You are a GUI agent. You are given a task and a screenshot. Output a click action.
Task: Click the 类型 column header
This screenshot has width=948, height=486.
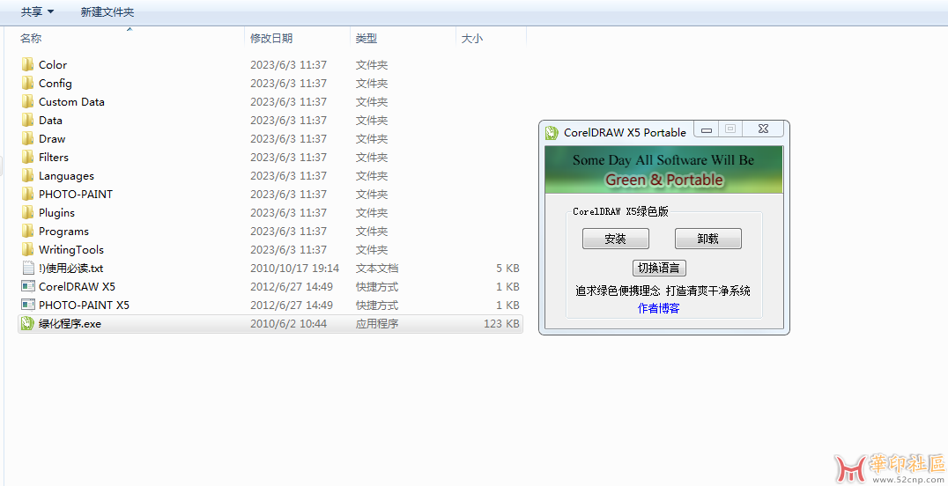point(367,39)
